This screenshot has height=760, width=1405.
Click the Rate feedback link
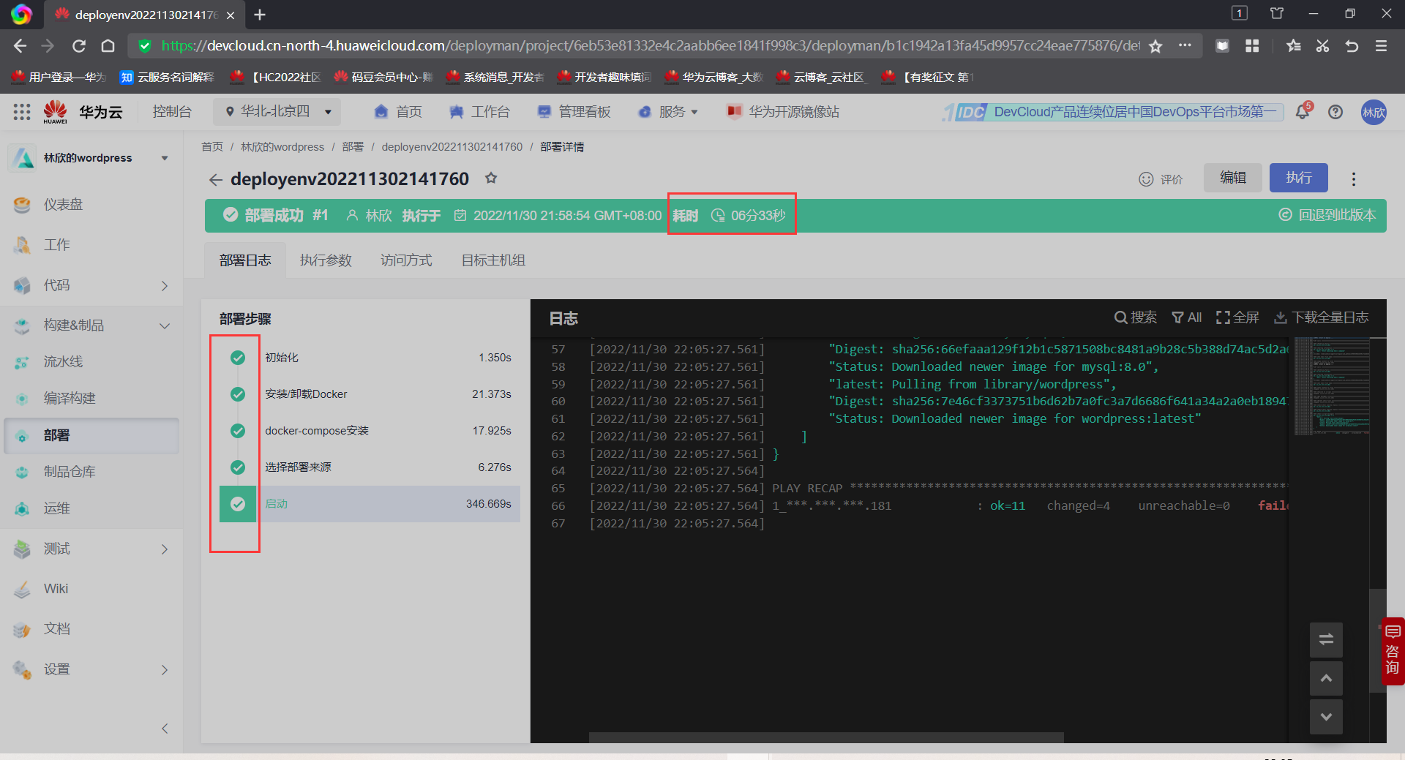click(1161, 179)
